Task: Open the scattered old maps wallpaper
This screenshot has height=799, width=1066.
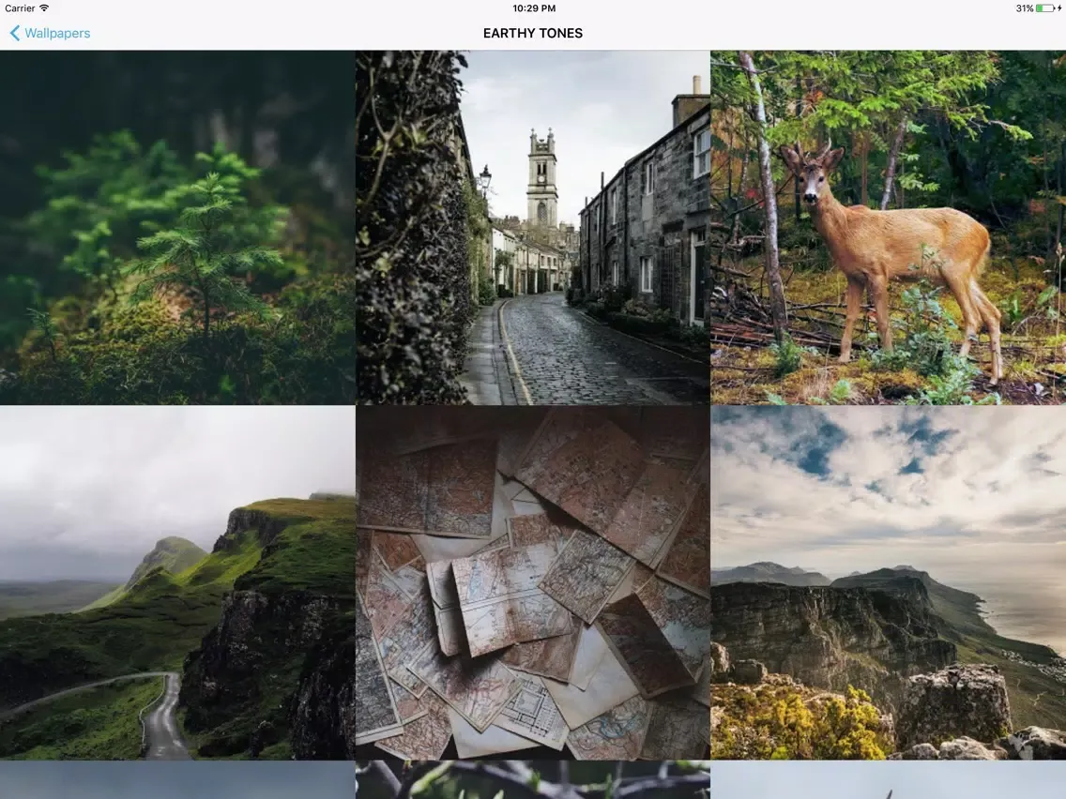Action: [533, 582]
